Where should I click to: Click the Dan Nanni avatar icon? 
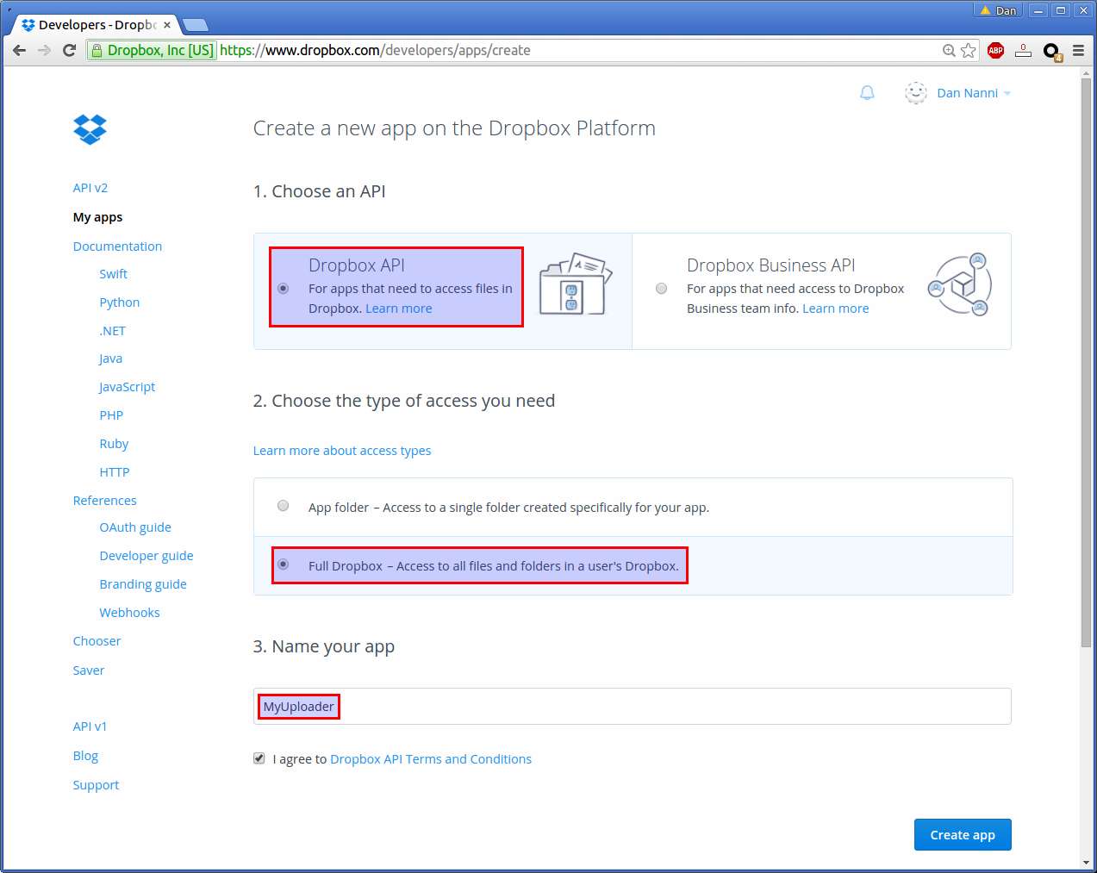point(915,92)
